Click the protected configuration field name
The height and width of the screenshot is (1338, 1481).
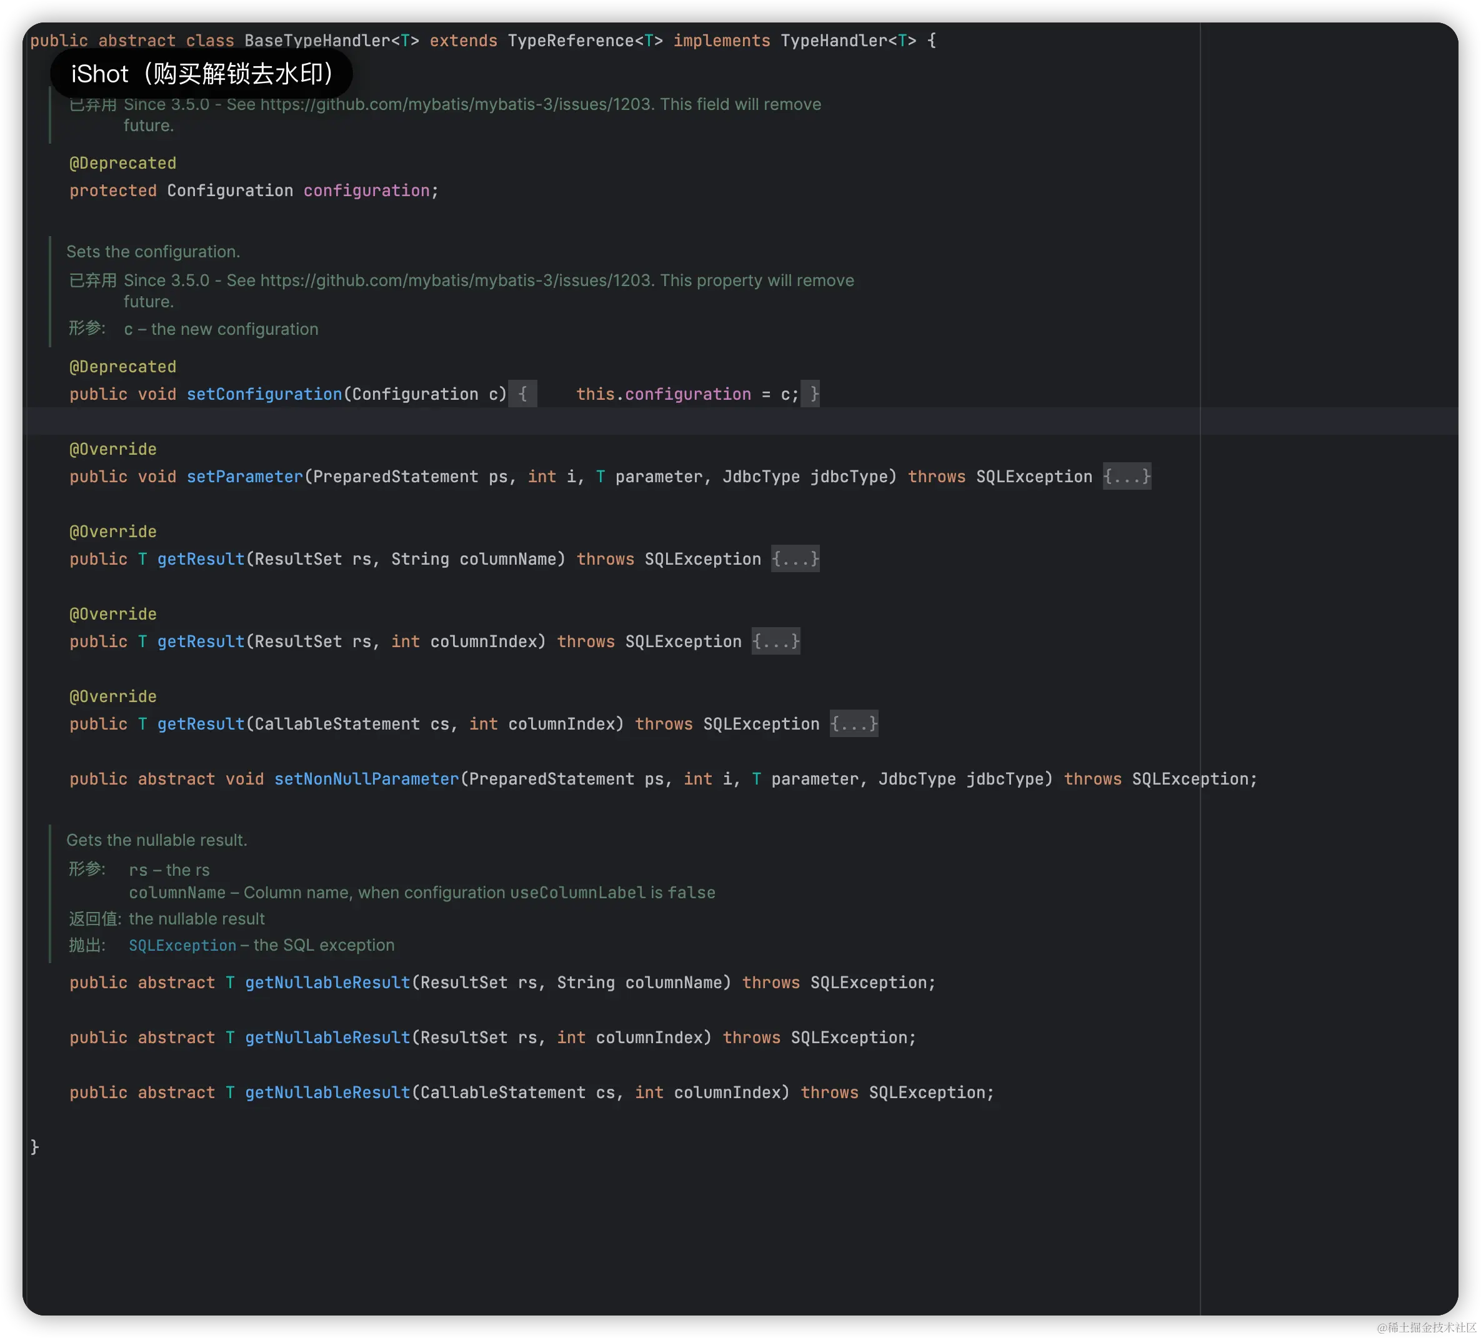coord(366,191)
